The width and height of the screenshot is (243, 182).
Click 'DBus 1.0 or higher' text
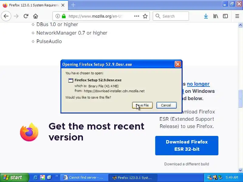57,25
